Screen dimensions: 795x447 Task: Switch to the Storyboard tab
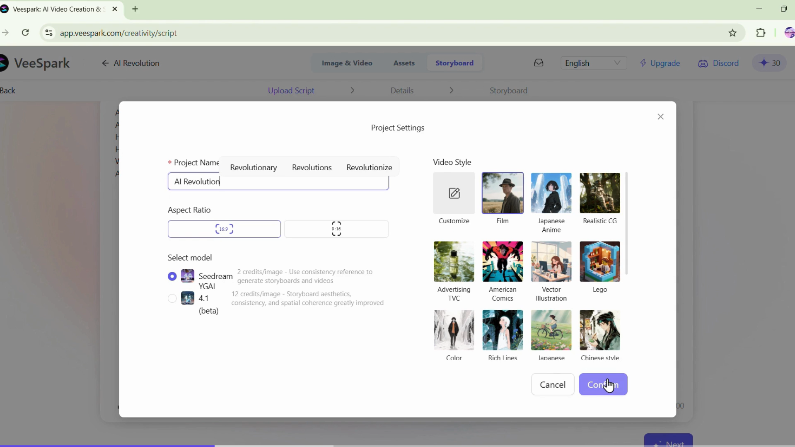pos(454,63)
